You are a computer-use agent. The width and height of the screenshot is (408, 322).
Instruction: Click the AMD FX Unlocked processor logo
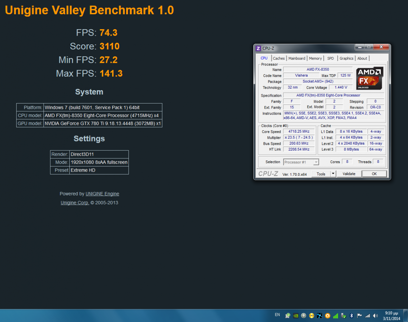tap(370, 78)
